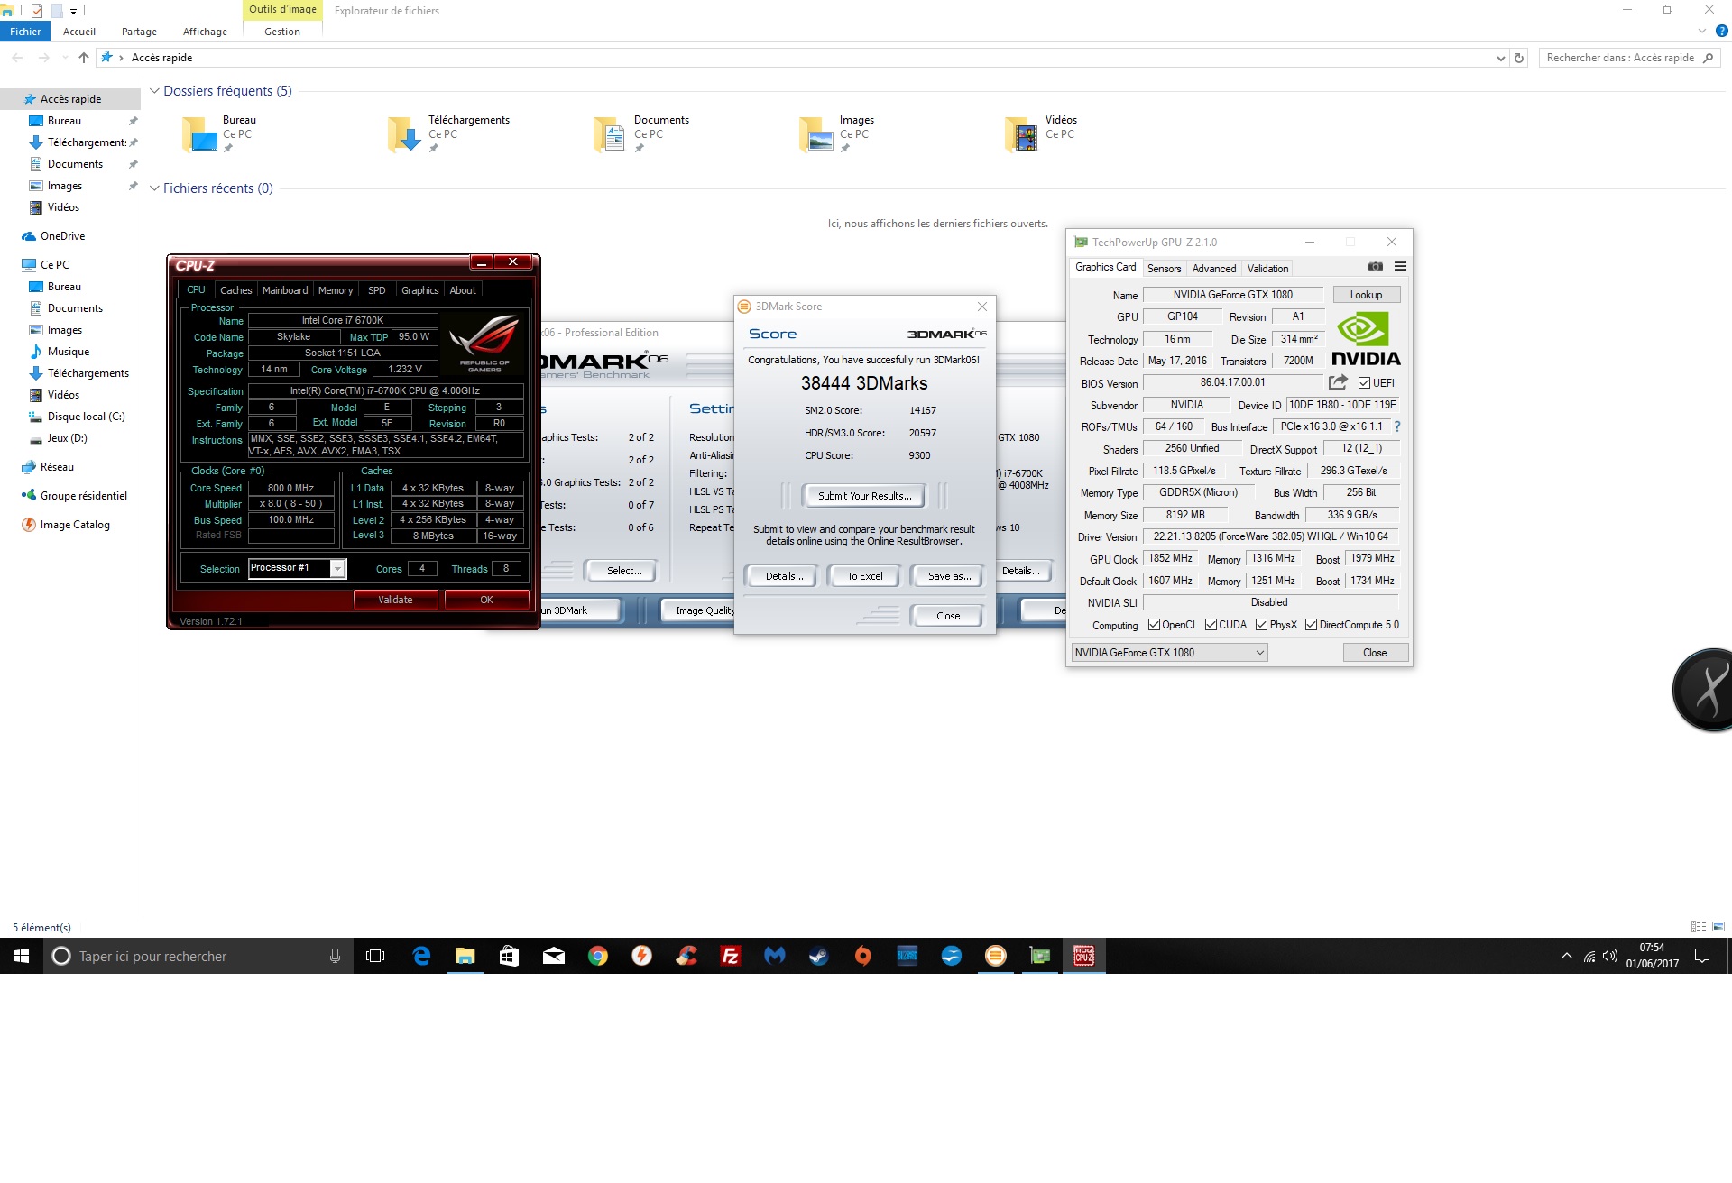The image size is (1732, 1183).
Task: Click the Explorer help question mark icon
Action: coord(1721,32)
